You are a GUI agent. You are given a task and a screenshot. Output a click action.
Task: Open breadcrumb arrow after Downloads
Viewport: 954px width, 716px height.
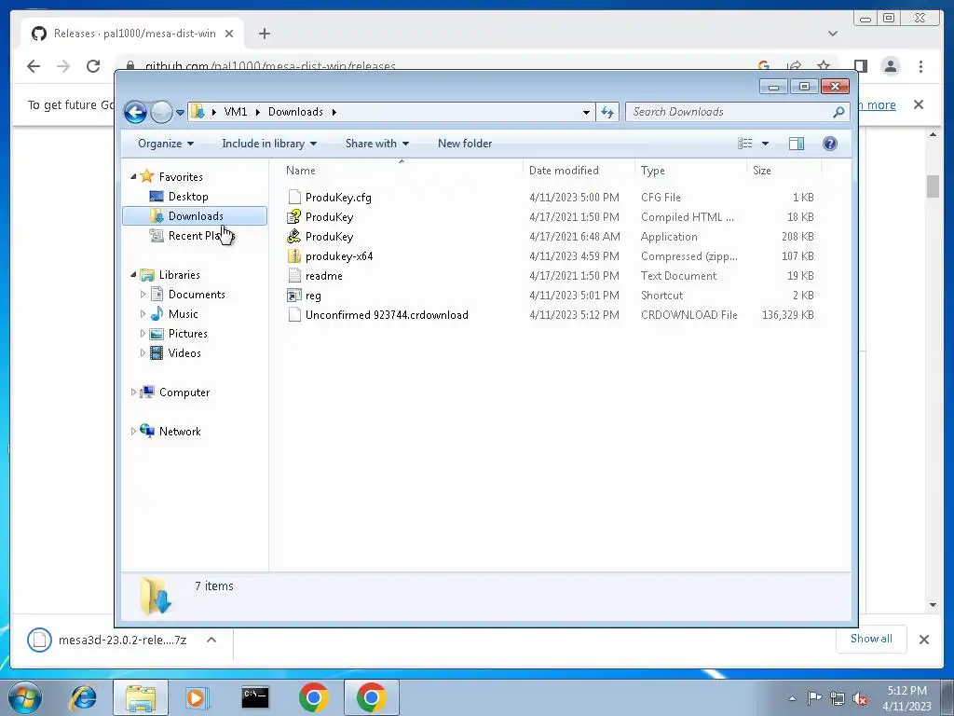[334, 112]
